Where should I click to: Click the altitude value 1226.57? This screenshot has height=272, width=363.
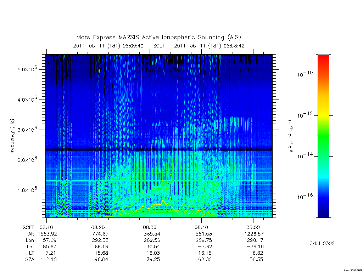pyautogui.click(x=254, y=234)
